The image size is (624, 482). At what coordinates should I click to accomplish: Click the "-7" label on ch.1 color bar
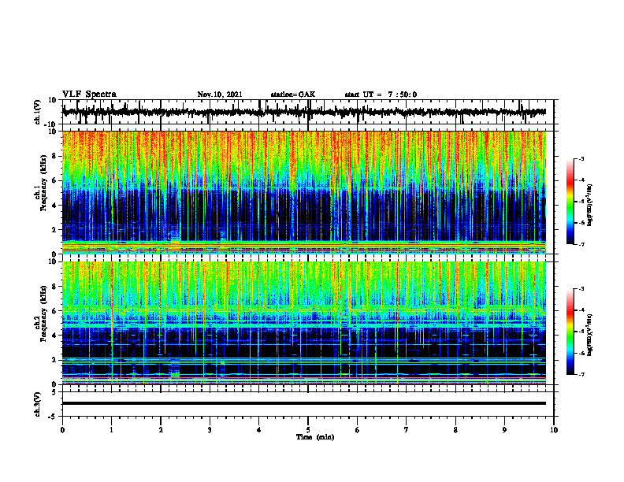pyautogui.click(x=581, y=244)
